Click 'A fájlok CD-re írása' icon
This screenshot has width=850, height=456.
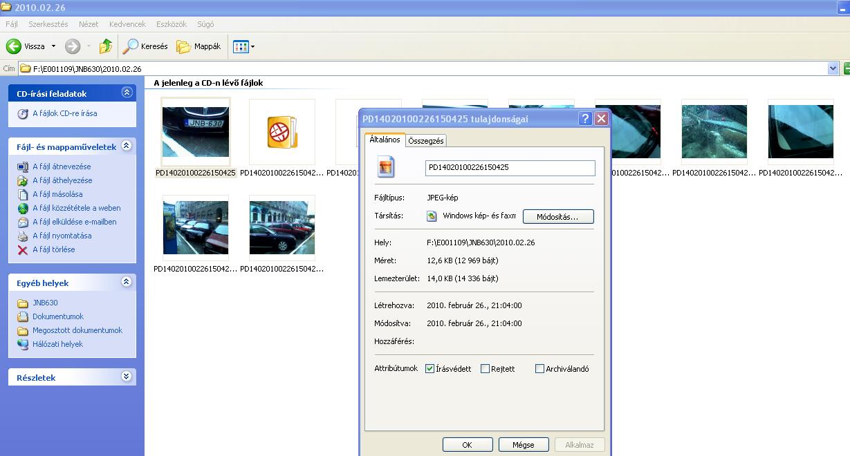(23, 113)
